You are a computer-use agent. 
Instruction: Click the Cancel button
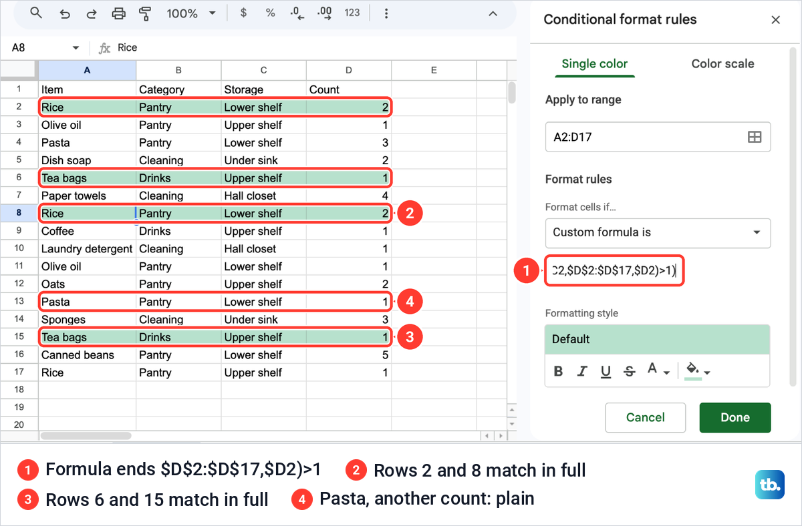pyautogui.click(x=646, y=417)
